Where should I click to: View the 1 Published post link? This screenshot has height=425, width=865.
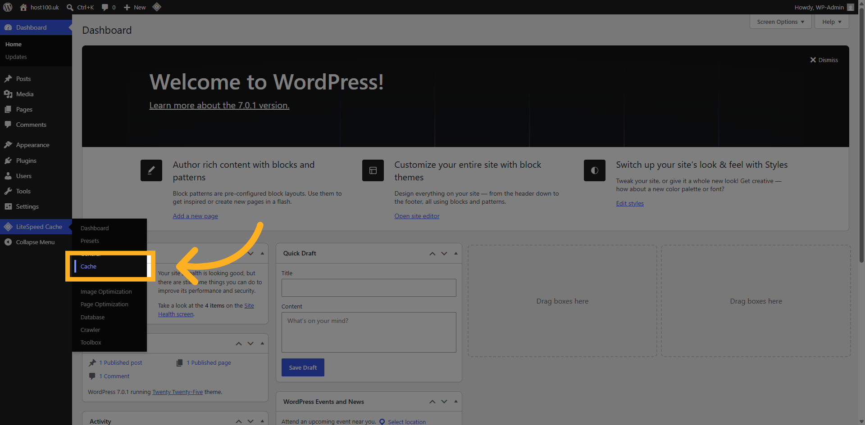(121, 362)
